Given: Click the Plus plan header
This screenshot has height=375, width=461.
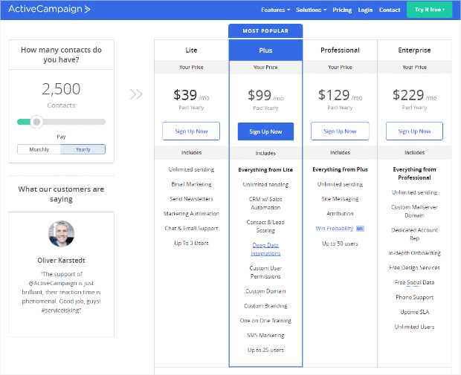Looking at the screenshot, I should point(265,50).
